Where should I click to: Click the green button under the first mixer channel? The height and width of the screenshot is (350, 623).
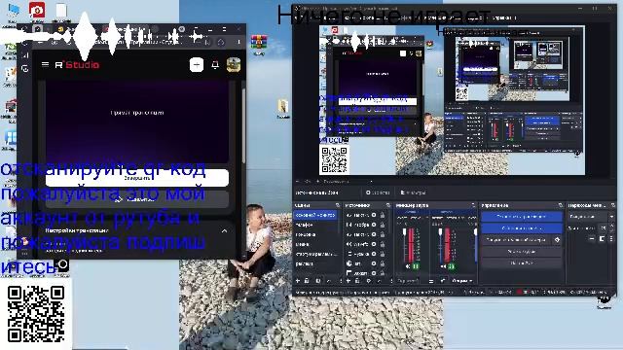click(x=416, y=266)
